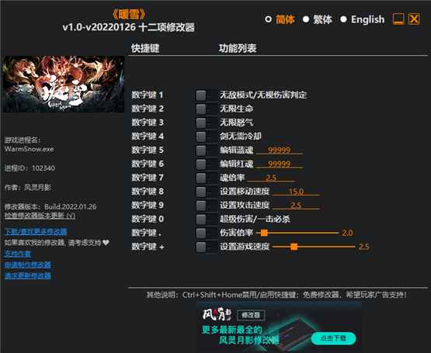Select the 繁体 language option

click(x=318, y=19)
